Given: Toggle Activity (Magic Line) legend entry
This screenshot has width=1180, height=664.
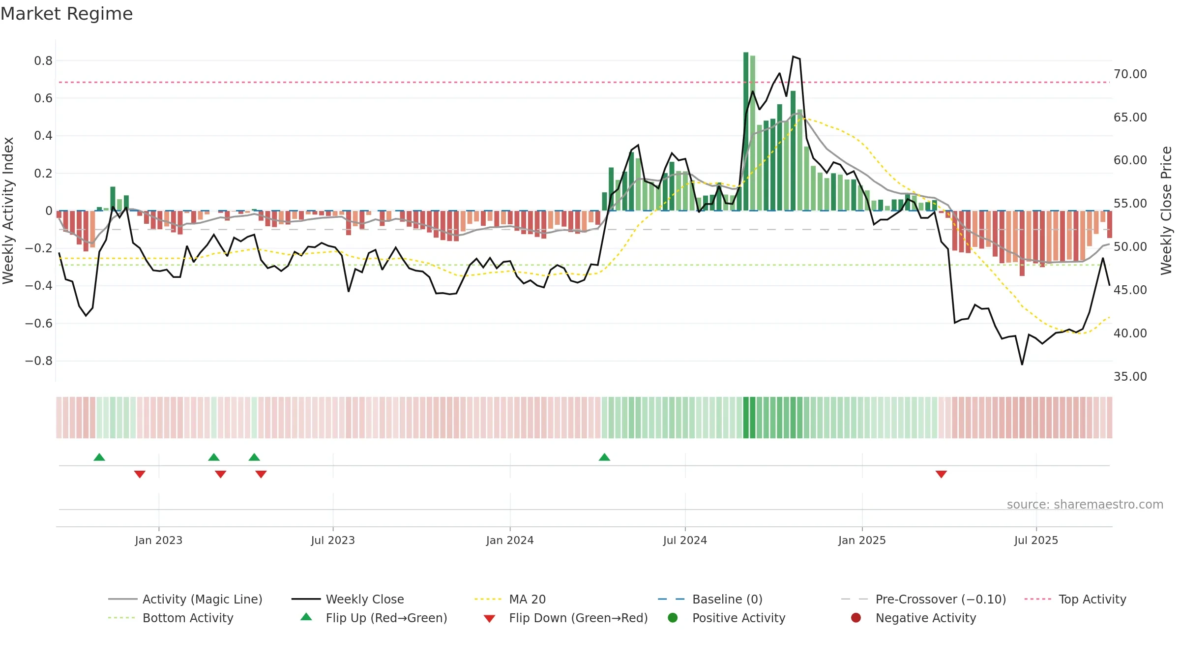Looking at the screenshot, I should pyautogui.click(x=185, y=599).
